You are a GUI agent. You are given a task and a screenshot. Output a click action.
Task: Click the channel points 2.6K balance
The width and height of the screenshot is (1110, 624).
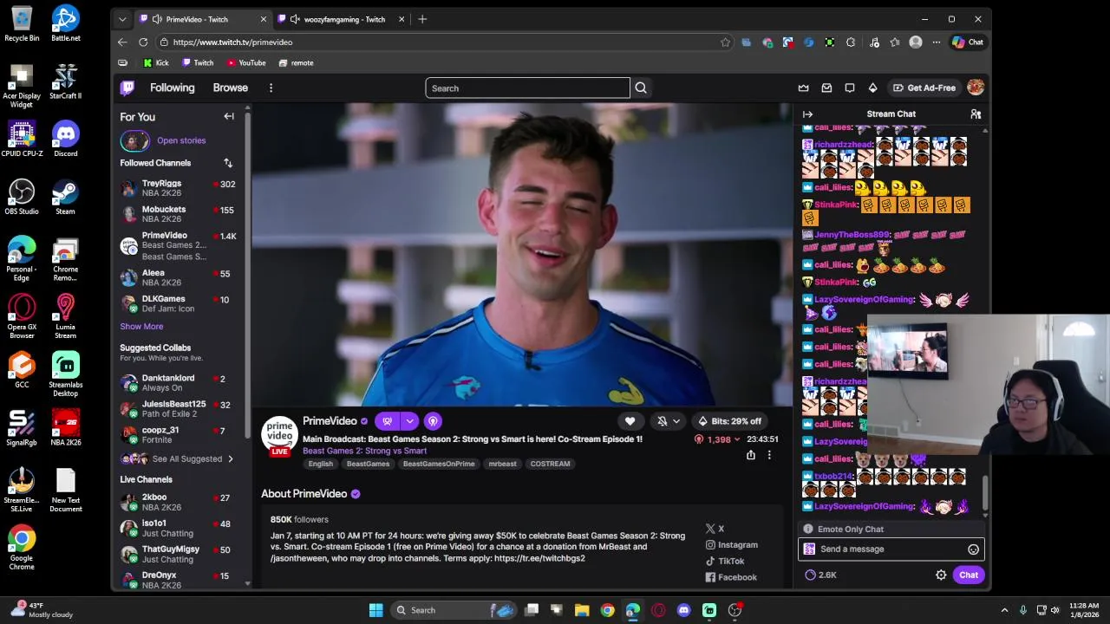tap(820, 575)
